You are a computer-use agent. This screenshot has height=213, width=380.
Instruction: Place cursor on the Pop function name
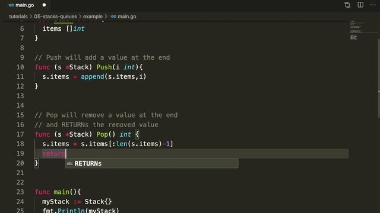click(x=102, y=134)
